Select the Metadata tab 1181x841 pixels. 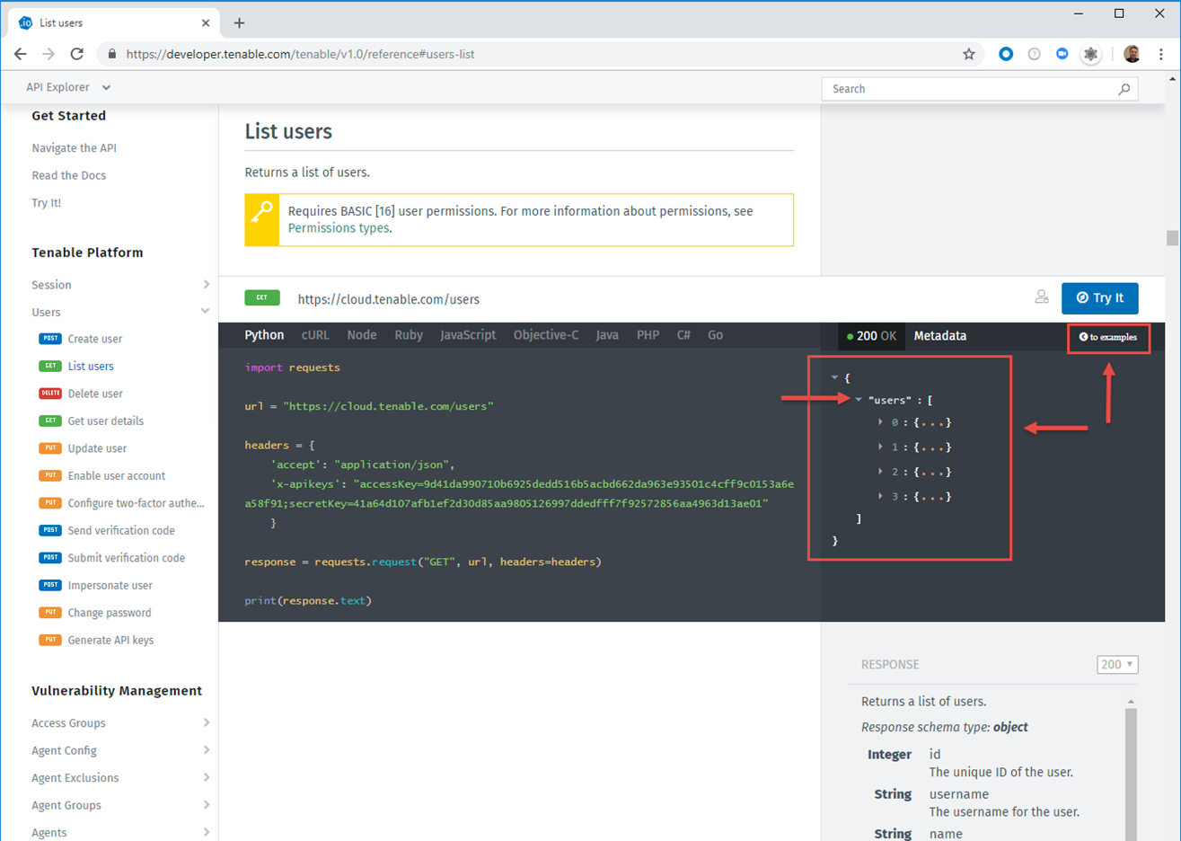[x=940, y=336]
